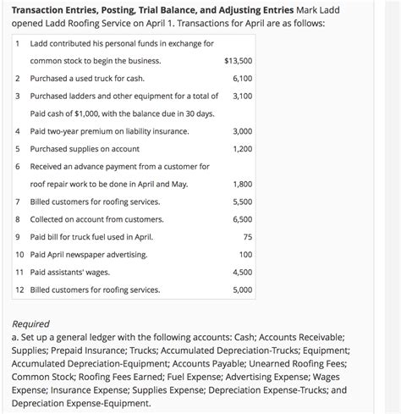This screenshot has height=414, width=401.
Task: Select the 1,200 supplies amount
Action: click(x=243, y=149)
